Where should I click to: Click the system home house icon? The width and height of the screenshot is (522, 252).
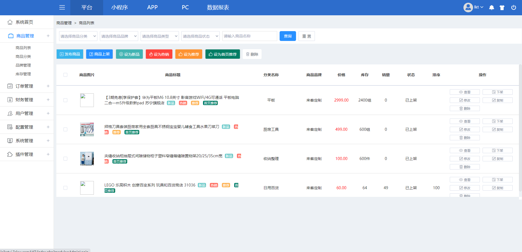tap(10, 22)
